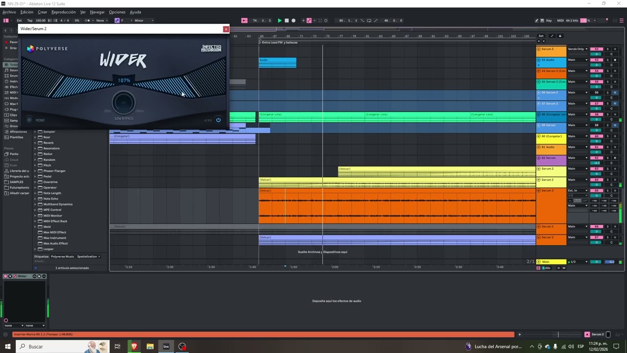The width and height of the screenshot is (627, 353).
Task: Select the blue Audio clip on track 53
Action: coord(277,62)
